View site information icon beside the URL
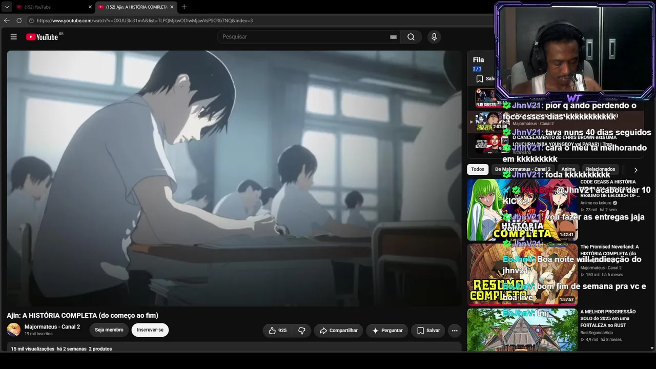 (31, 20)
